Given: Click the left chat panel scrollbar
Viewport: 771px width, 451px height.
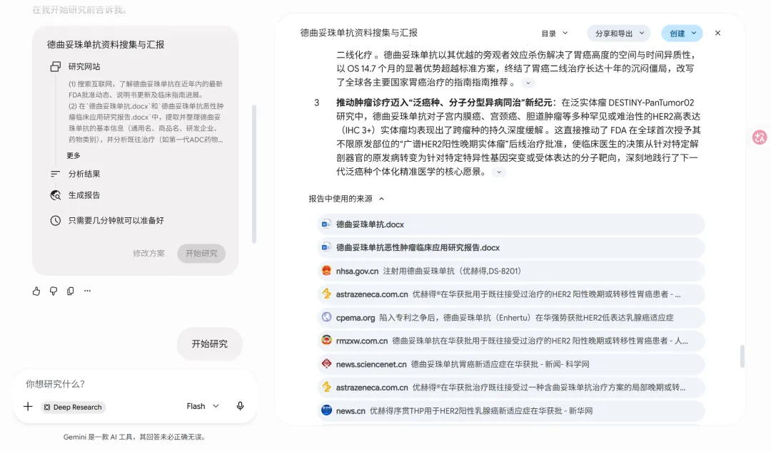Looking at the screenshot, I should click(253, 174).
